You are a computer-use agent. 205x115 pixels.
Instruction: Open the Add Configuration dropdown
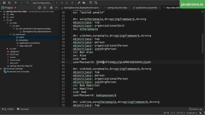42,3
